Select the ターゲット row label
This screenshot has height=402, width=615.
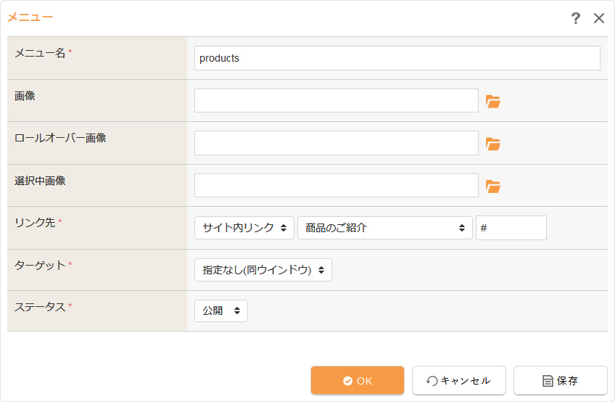(40, 265)
